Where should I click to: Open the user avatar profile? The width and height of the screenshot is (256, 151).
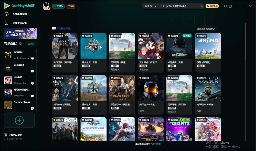46,6
